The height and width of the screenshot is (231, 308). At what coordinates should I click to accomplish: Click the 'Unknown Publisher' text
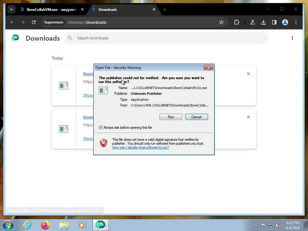[146, 94]
